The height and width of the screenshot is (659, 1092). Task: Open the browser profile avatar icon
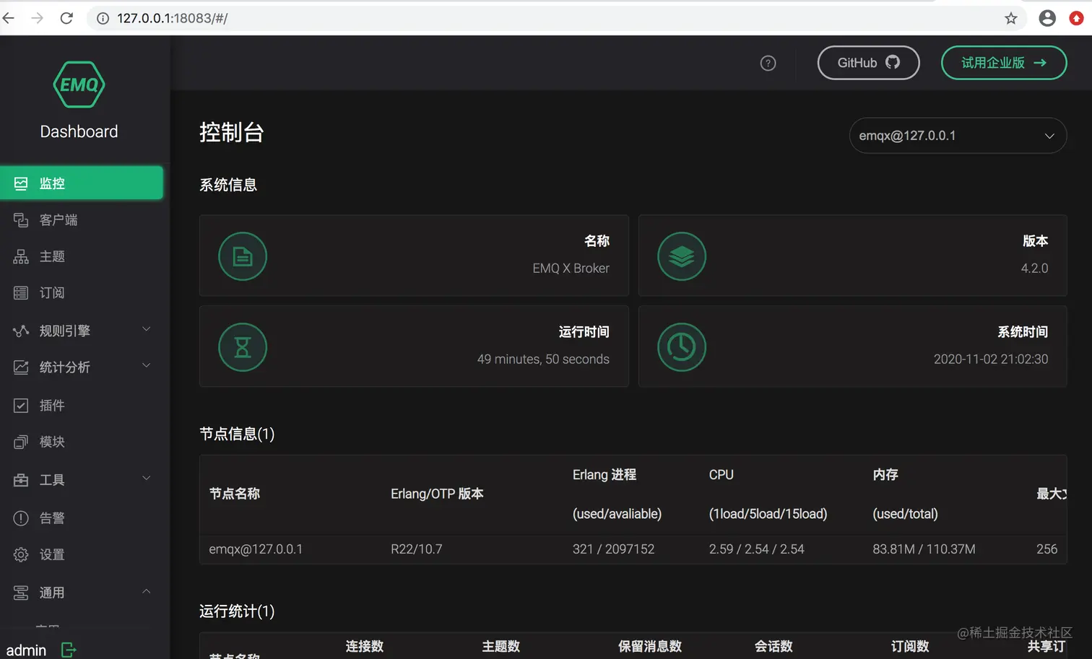[1047, 18]
